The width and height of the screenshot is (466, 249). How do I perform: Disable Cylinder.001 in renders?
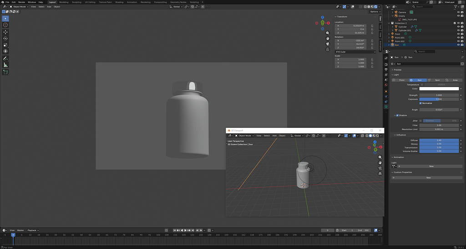(462, 30)
